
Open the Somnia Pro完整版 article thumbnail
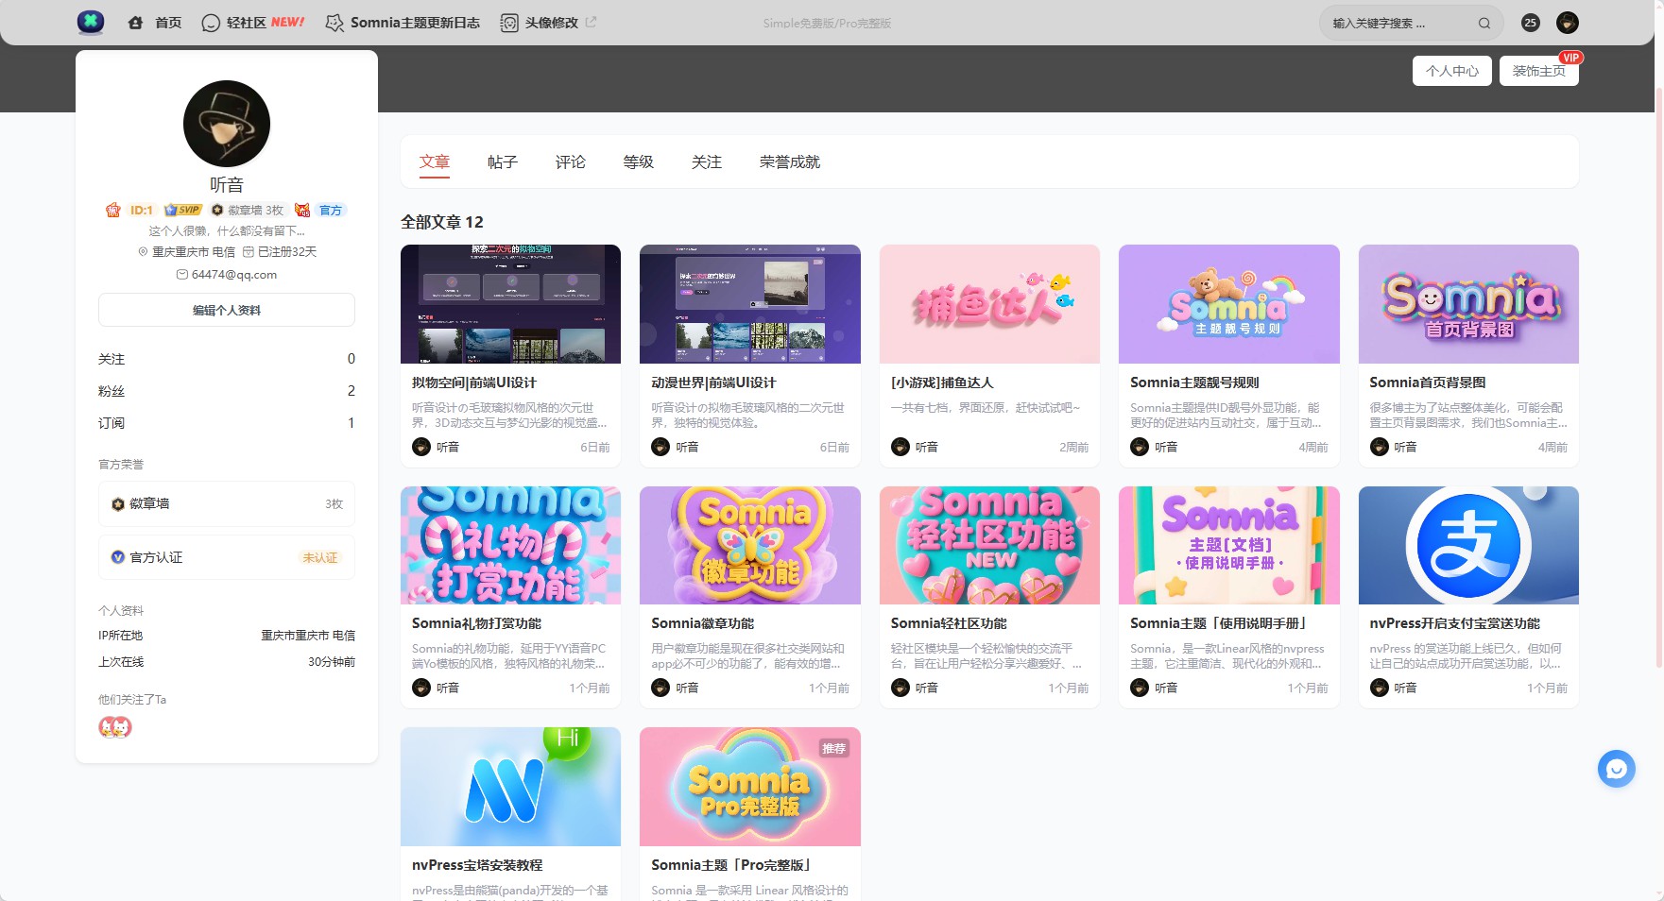[x=750, y=787]
